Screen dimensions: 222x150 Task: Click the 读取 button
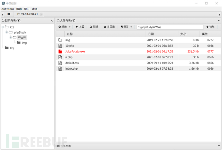pos(210,27)
